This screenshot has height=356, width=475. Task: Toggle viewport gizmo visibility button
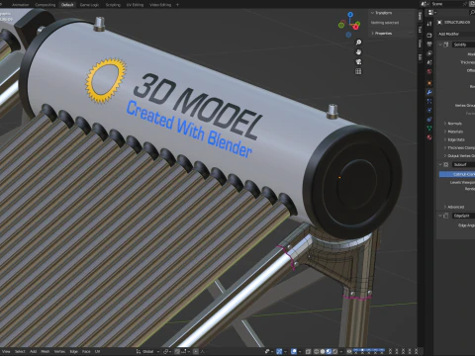[279, 351]
